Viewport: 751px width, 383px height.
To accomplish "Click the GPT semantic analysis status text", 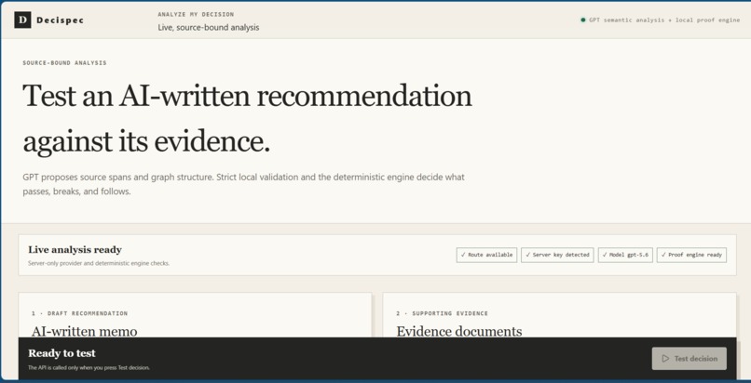I will [664, 20].
